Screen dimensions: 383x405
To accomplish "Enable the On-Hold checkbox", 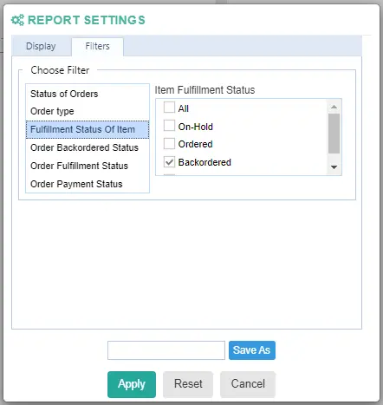I will point(169,126).
